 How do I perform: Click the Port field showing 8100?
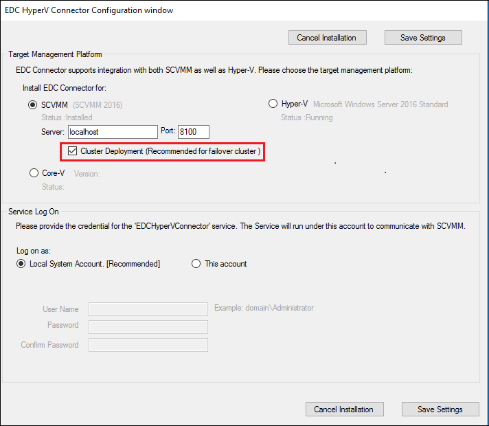tap(194, 132)
